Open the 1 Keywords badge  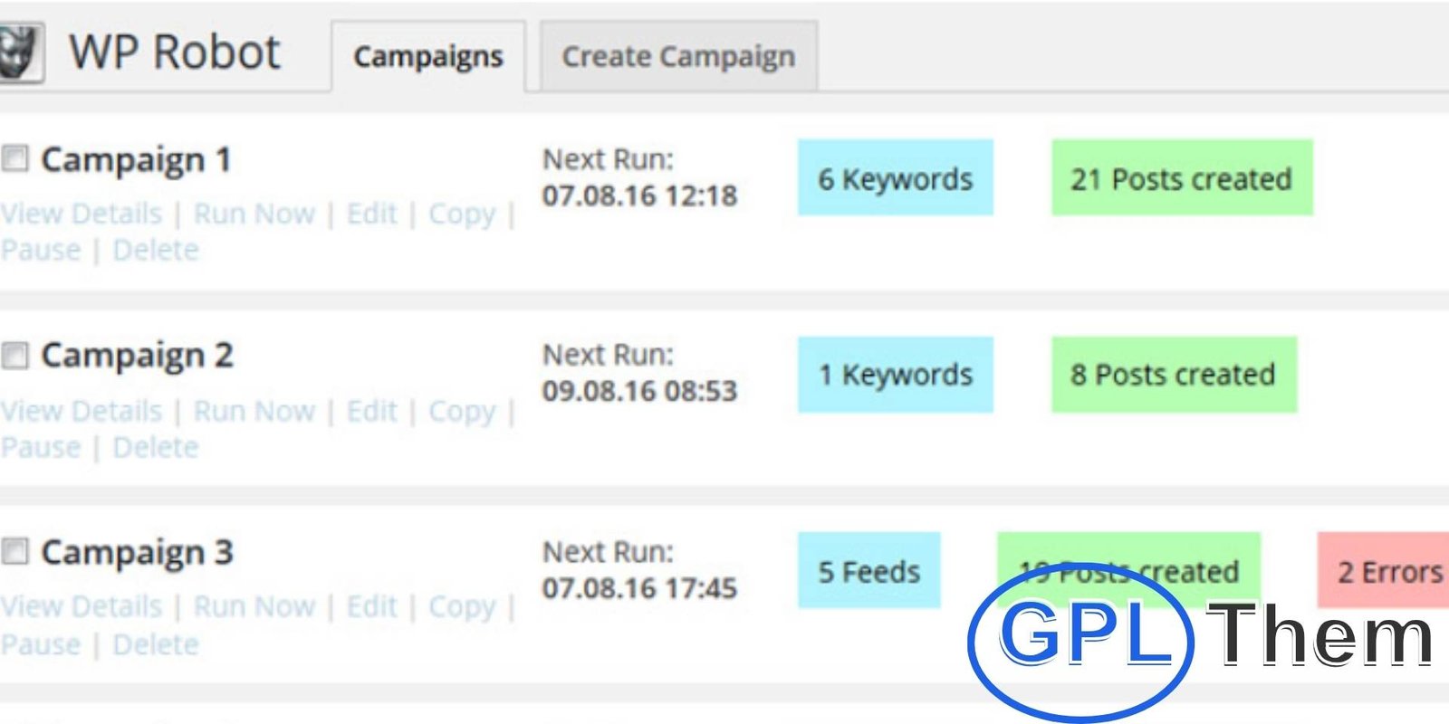(895, 375)
